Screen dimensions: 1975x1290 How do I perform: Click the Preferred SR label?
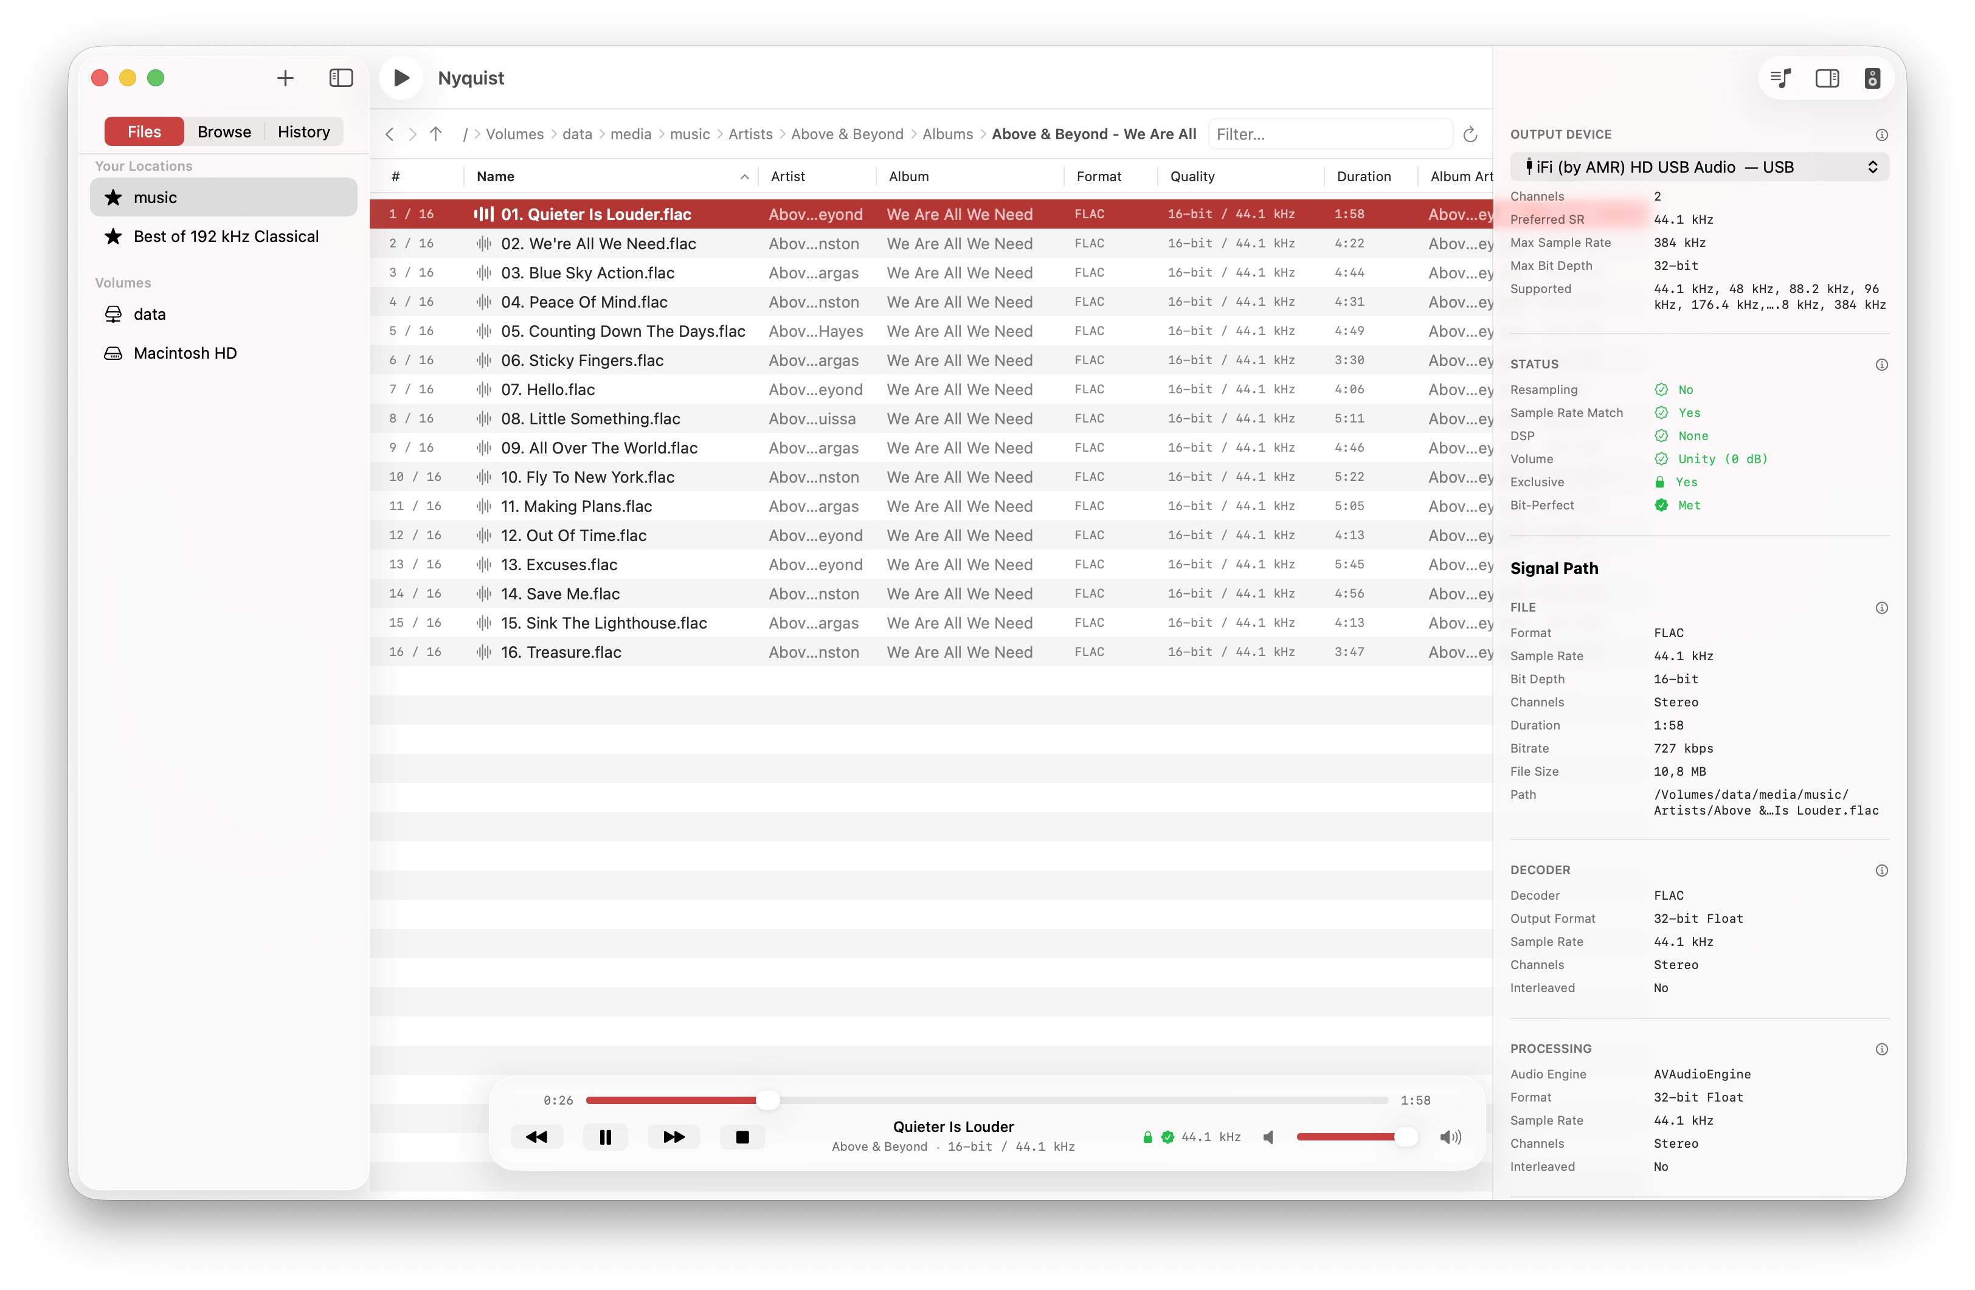tap(1547, 220)
